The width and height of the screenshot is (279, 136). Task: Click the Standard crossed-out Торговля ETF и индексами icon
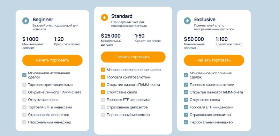click(x=103, y=100)
